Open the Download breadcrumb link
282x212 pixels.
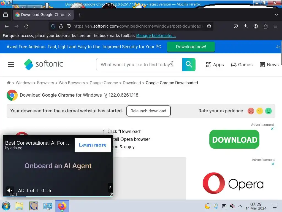[132, 83]
